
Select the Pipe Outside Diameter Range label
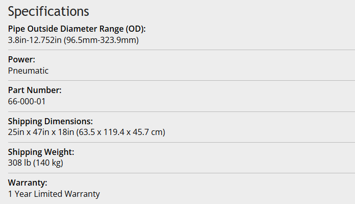point(77,29)
